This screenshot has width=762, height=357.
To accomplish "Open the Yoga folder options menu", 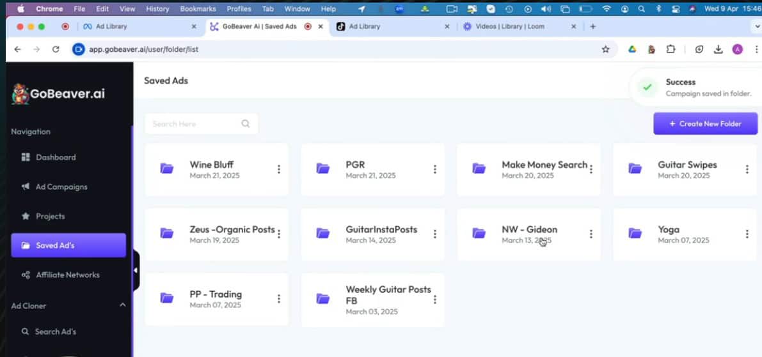I will point(747,234).
